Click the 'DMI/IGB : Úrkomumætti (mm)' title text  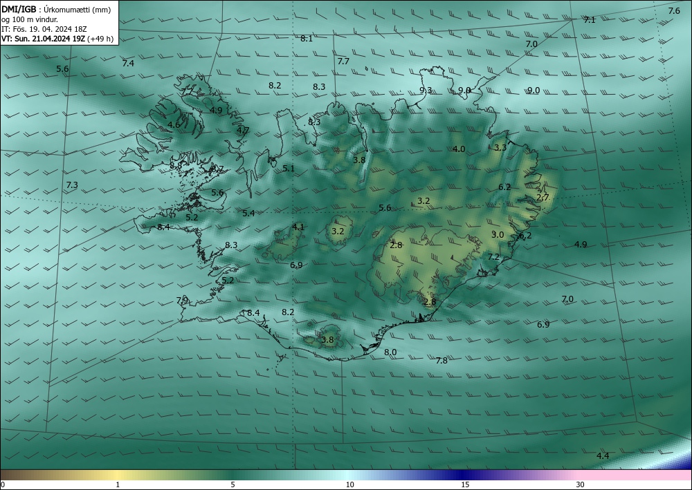(x=56, y=9)
